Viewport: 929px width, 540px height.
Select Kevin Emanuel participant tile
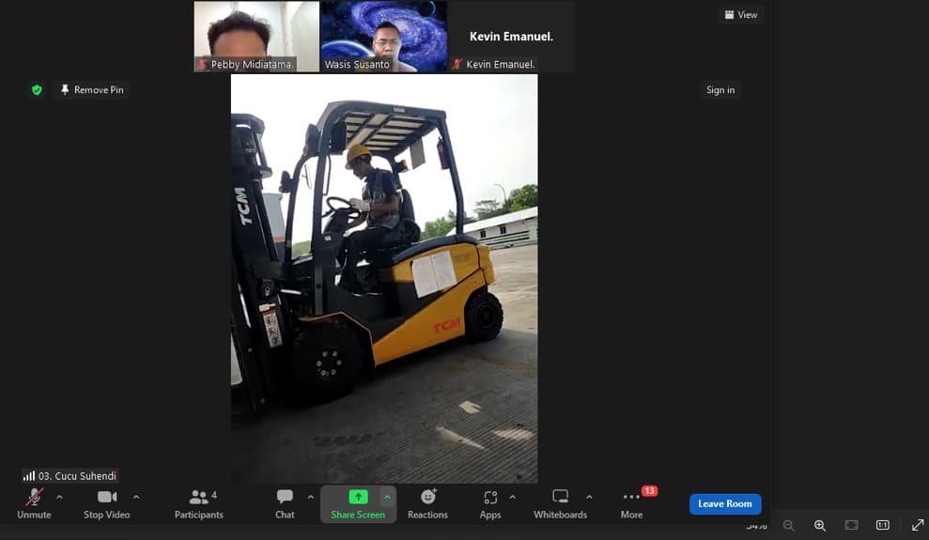point(511,36)
